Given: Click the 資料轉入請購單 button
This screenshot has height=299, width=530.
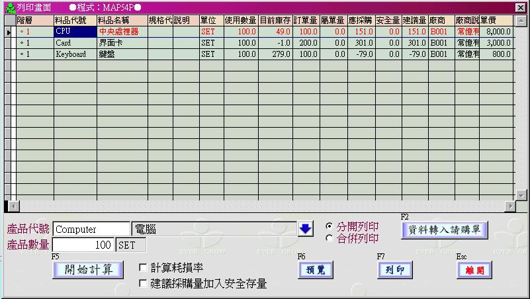Looking at the screenshot, I should pyautogui.click(x=444, y=230).
